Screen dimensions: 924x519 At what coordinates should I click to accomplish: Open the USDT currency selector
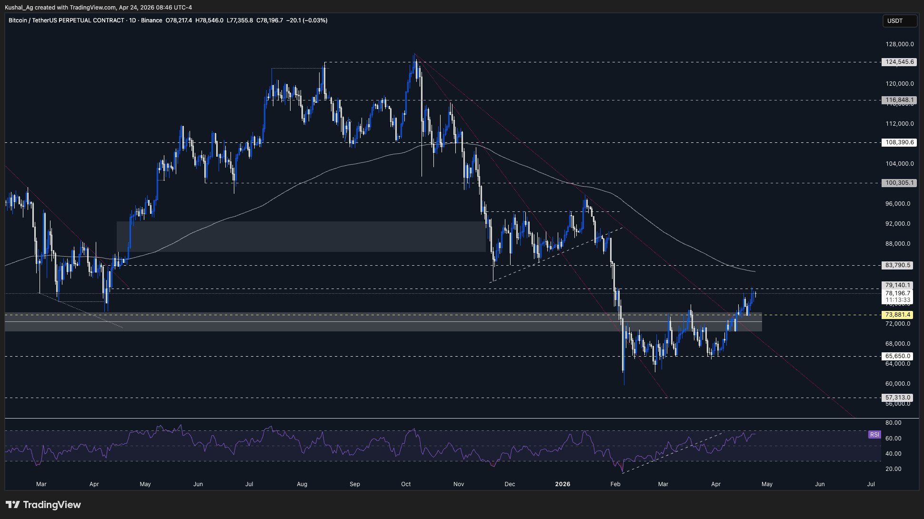pyautogui.click(x=899, y=21)
